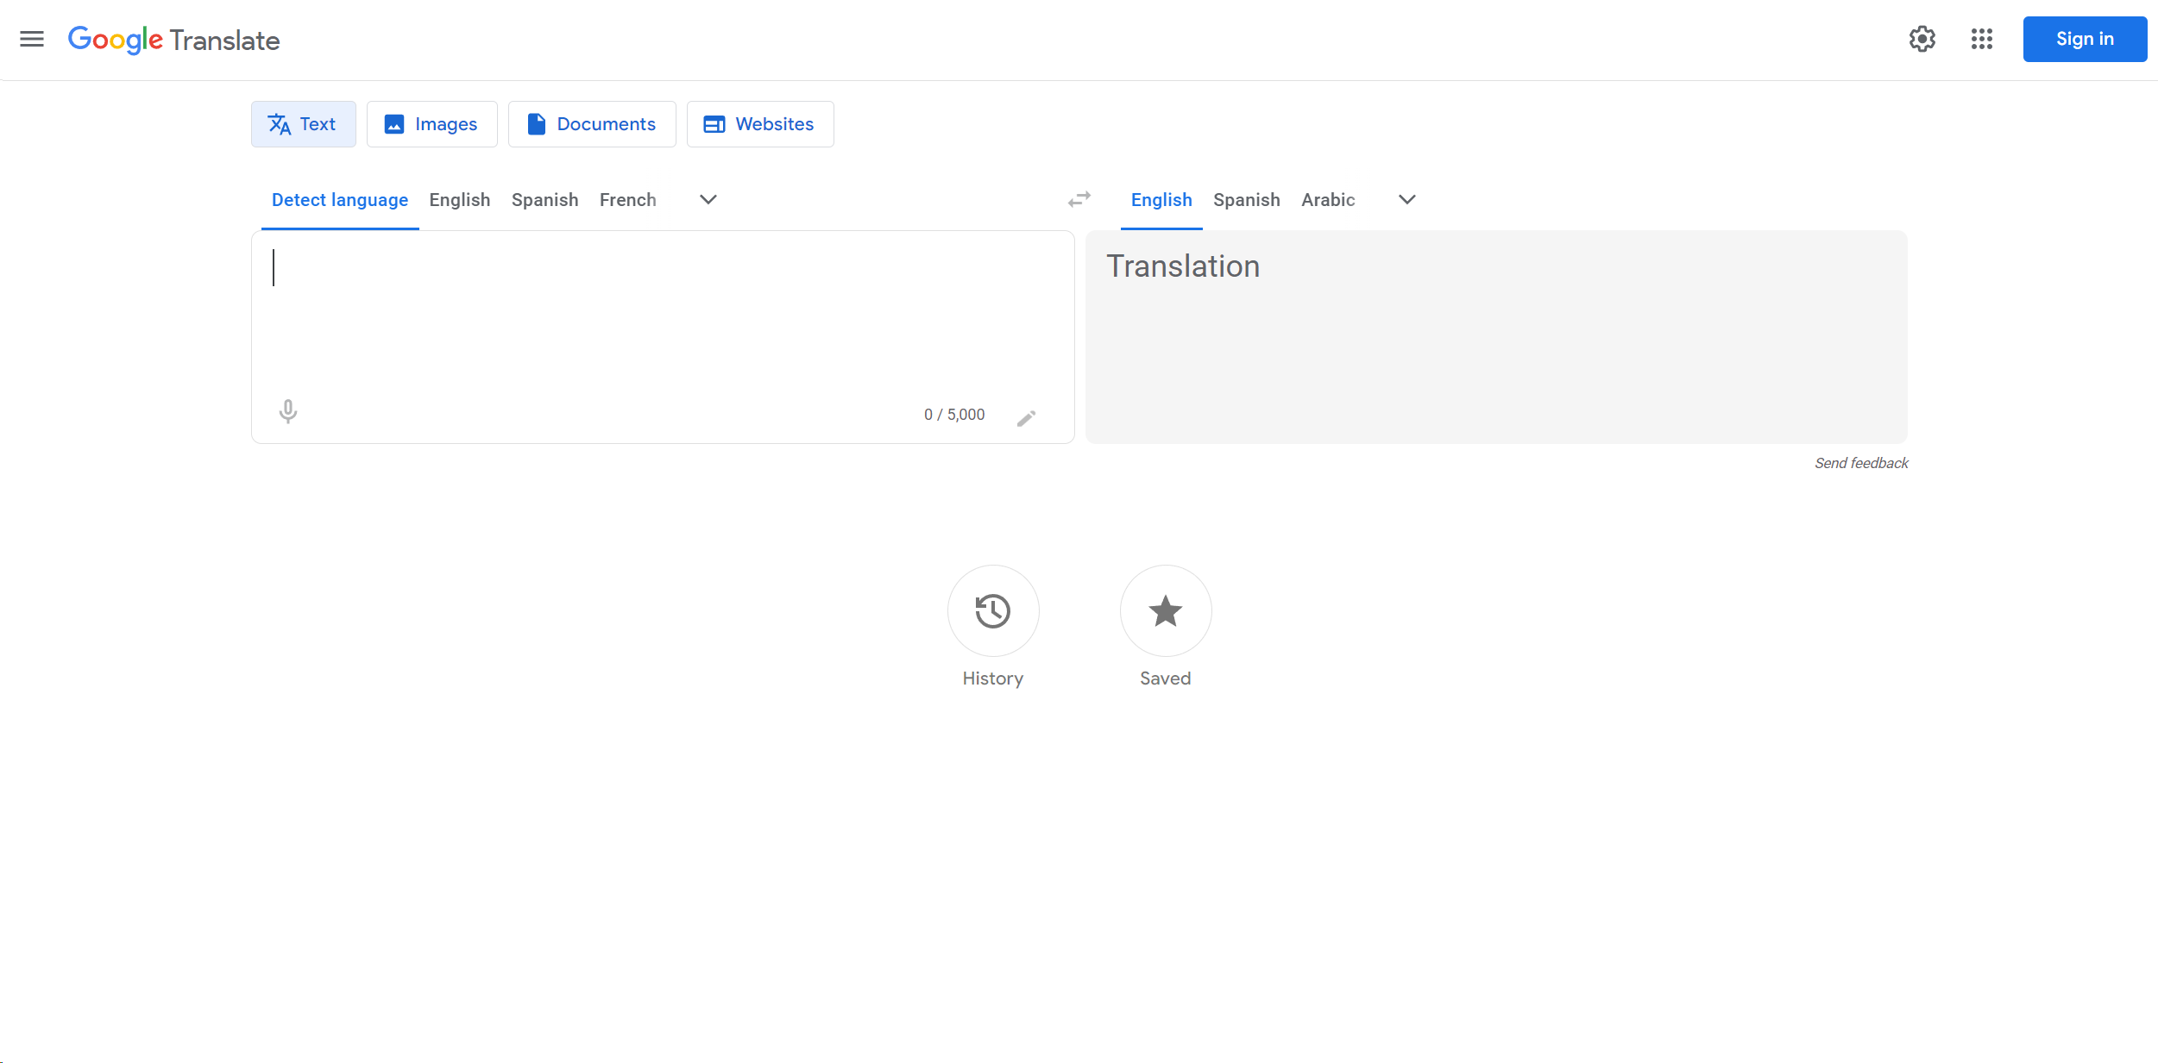2158x1063 pixels.
Task: Select Spanish as the target language
Action: (1246, 199)
